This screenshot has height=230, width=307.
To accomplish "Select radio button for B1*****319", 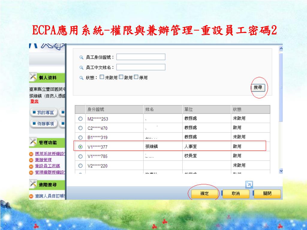I will click(x=80, y=137).
